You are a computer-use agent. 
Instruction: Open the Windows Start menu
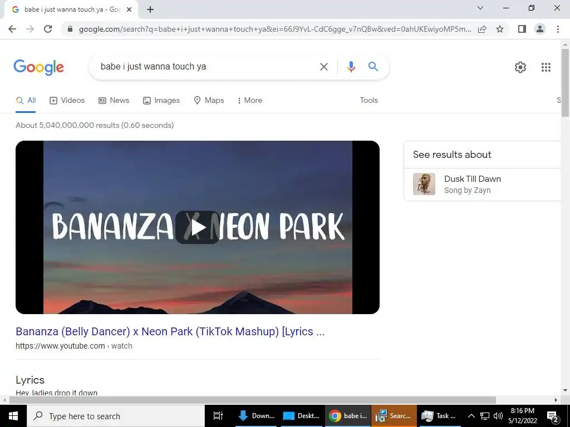click(x=13, y=416)
